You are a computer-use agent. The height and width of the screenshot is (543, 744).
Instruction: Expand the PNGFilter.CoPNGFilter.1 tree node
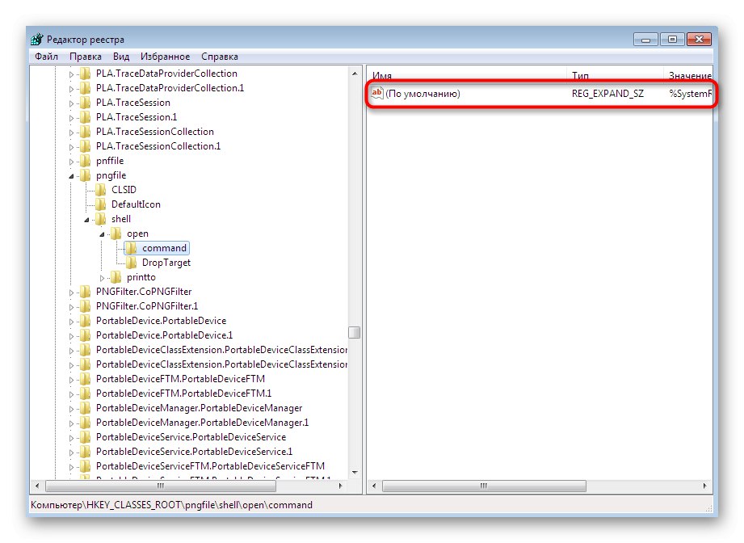point(71,307)
